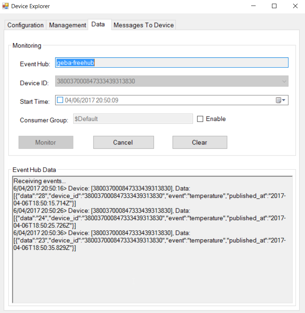
Task: Close the Device Explorer window
Action: pyautogui.click(x=295, y=6)
